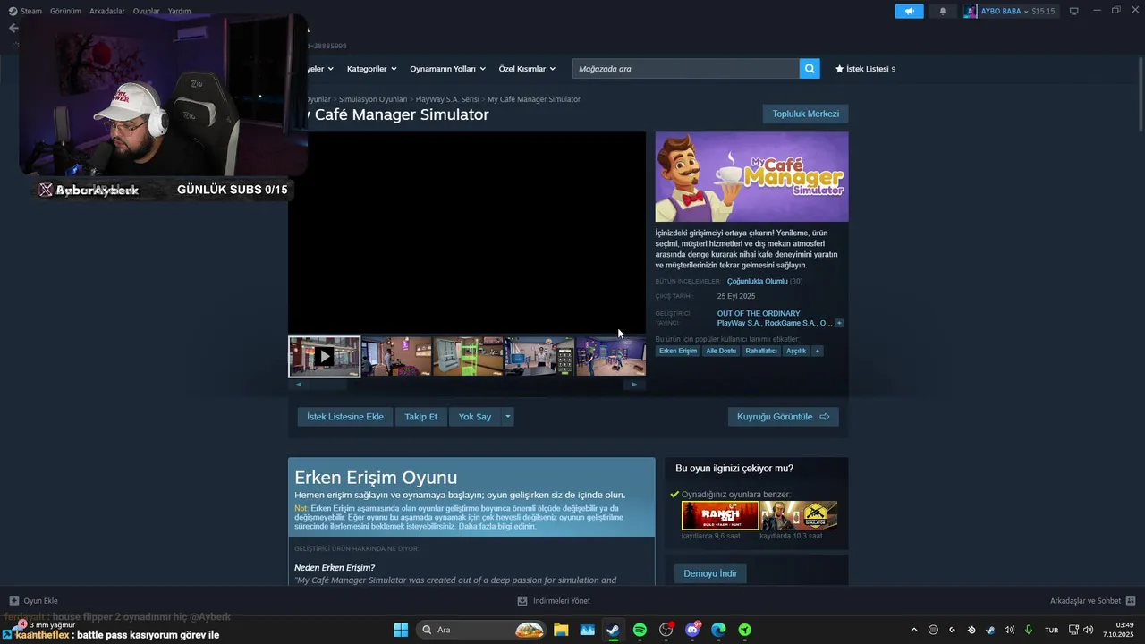Click the Yok Say button
This screenshot has width=1145, height=644.
474,417
